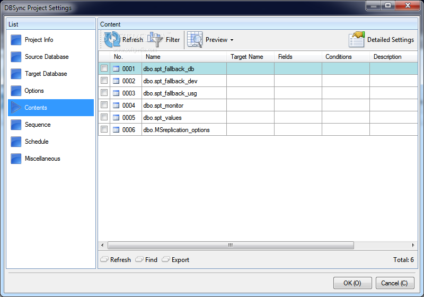The width and height of the screenshot is (424, 297).
Task: Check the box for dbo.spt_fallback_db
Action: click(x=104, y=68)
